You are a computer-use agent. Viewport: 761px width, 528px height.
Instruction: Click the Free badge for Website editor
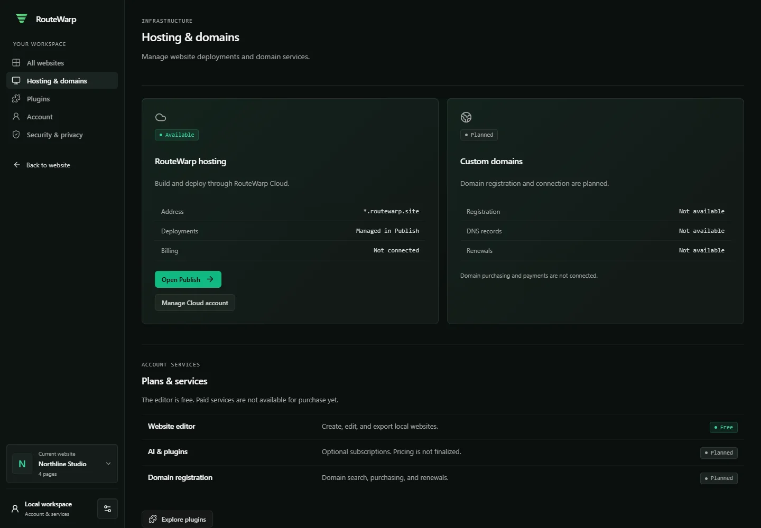[x=723, y=427]
